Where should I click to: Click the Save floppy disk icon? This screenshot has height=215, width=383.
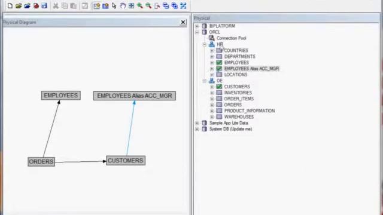click(44, 5)
